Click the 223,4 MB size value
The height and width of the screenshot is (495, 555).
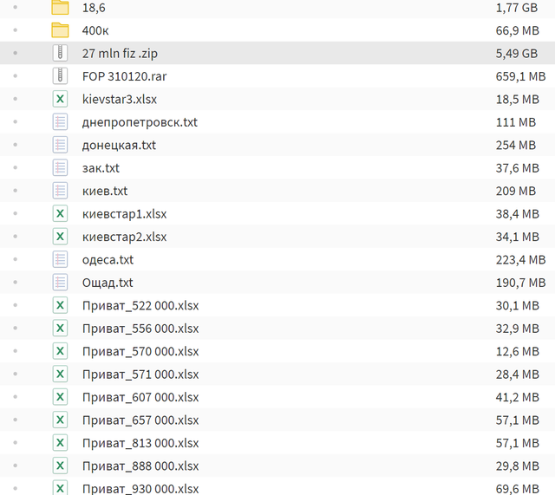(520, 260)
